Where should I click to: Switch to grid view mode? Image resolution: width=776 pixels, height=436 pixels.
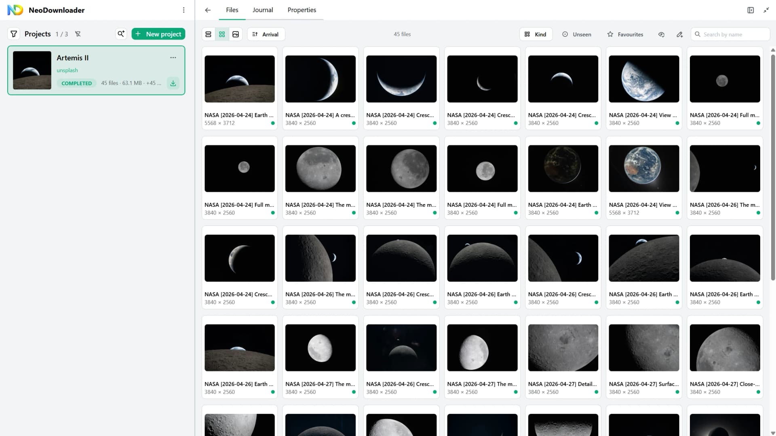(x=222, y=34)
